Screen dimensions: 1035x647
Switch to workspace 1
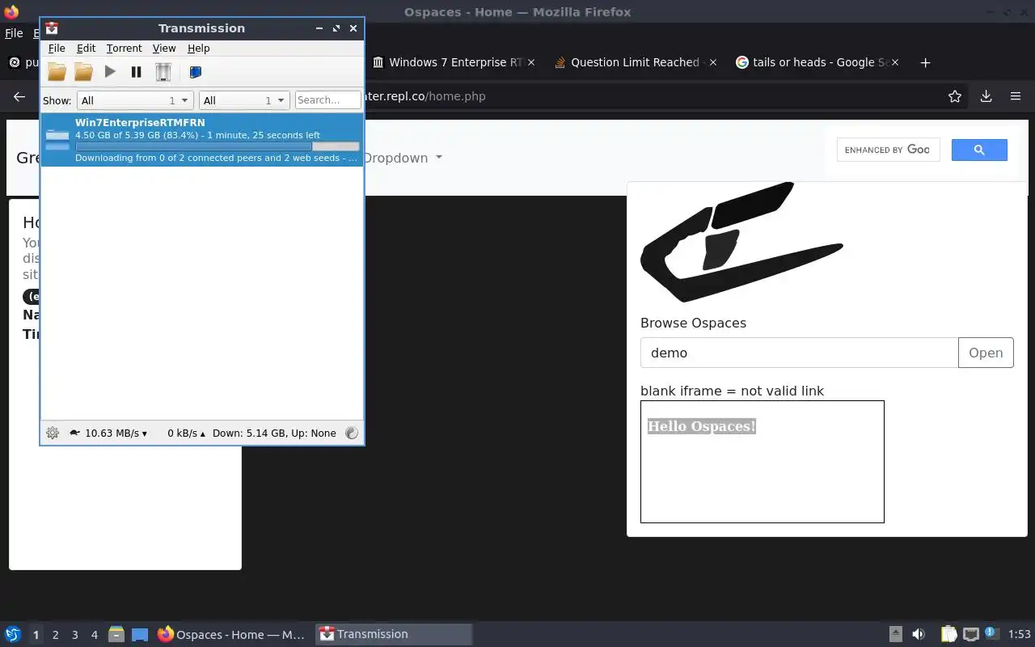(x=36, y=635)
